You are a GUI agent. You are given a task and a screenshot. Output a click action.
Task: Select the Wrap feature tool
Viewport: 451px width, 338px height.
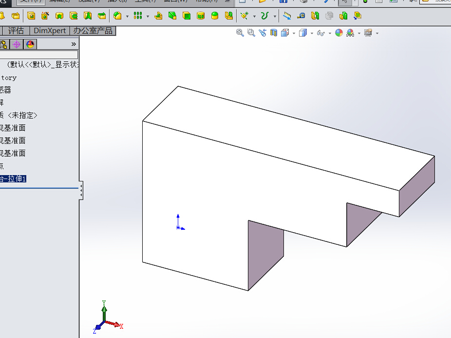pos(201,16)
